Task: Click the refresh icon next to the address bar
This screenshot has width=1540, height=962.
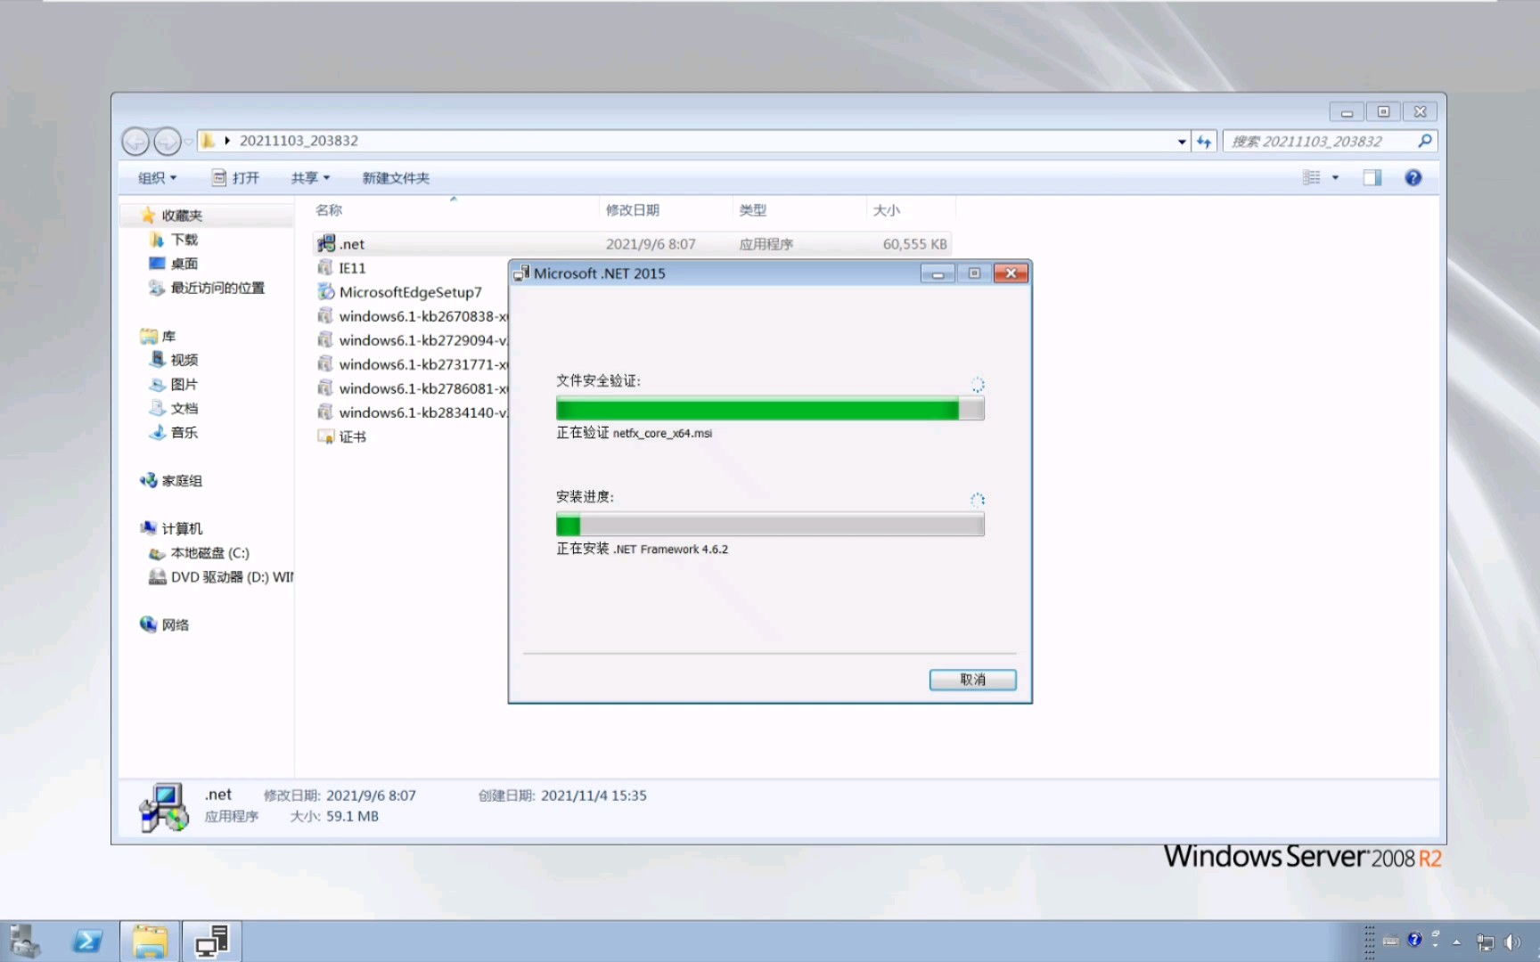Action: tap(1204, 141)
